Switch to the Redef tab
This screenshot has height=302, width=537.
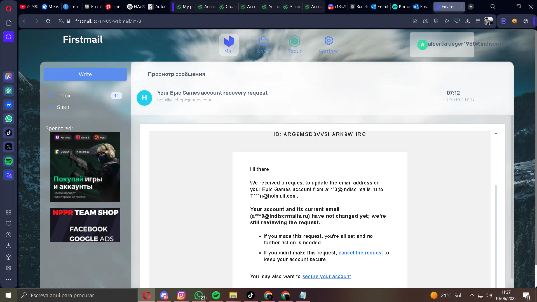359,7
